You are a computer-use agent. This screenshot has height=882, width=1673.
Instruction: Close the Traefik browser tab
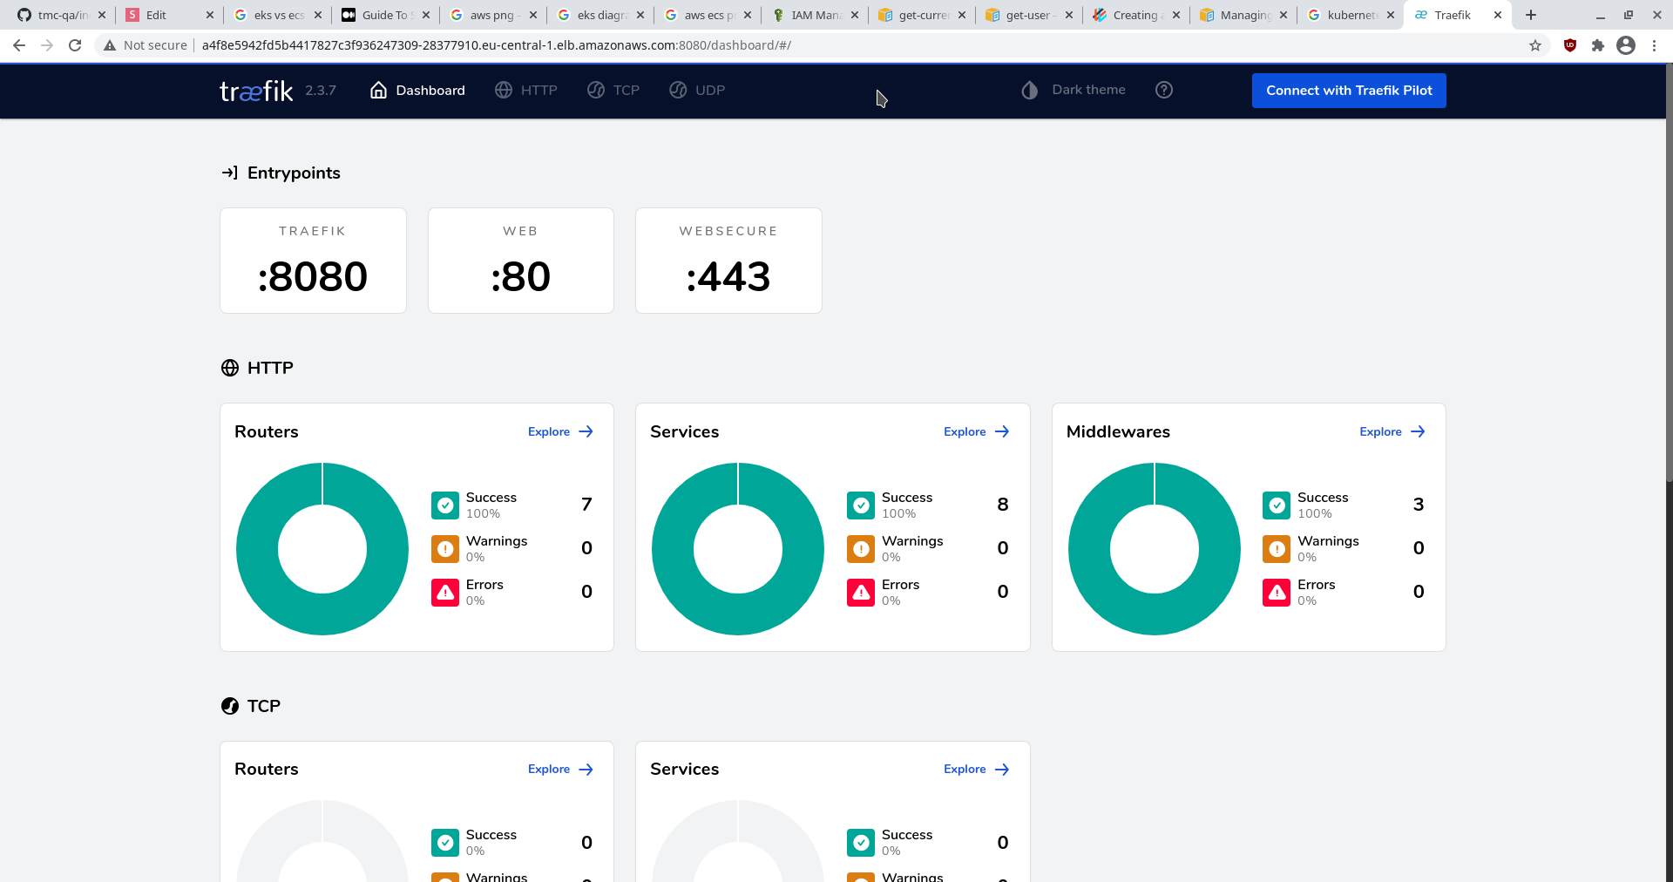(x=1498, y=15)
